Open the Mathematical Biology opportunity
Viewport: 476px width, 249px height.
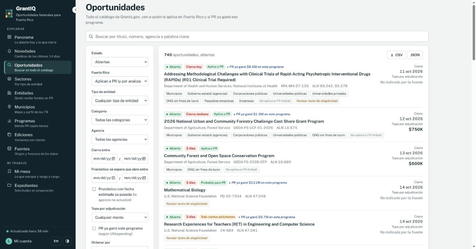pyautogui.click(x=185, y=190)
